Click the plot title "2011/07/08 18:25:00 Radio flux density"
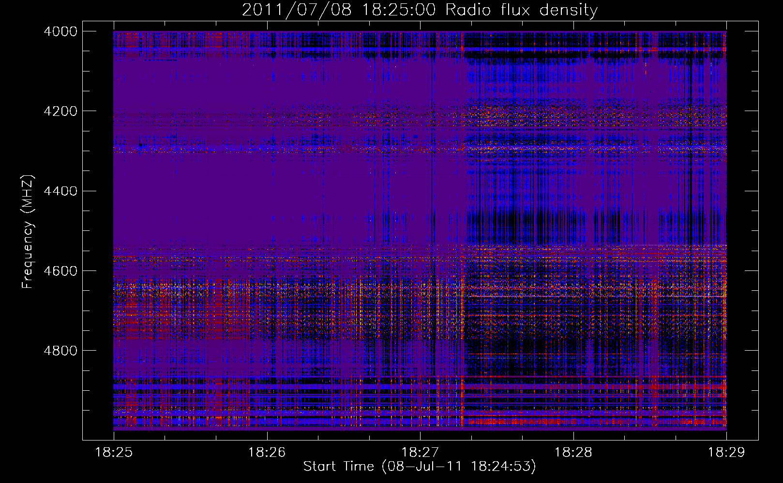 tap(420, 10)
